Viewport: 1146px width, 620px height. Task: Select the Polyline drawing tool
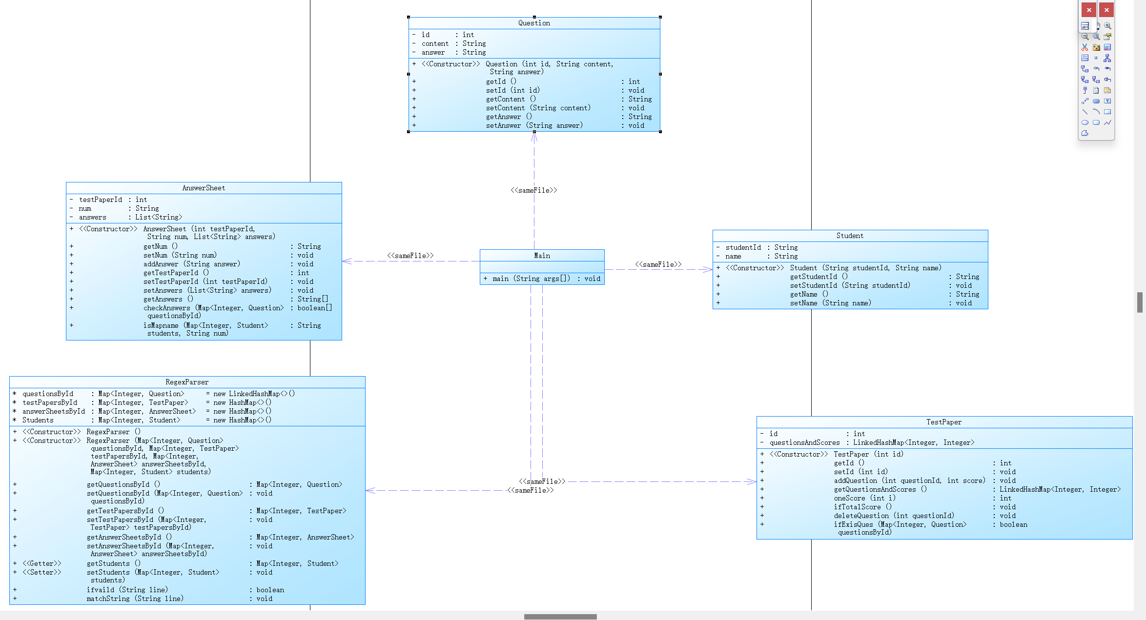click(1107, 122)
